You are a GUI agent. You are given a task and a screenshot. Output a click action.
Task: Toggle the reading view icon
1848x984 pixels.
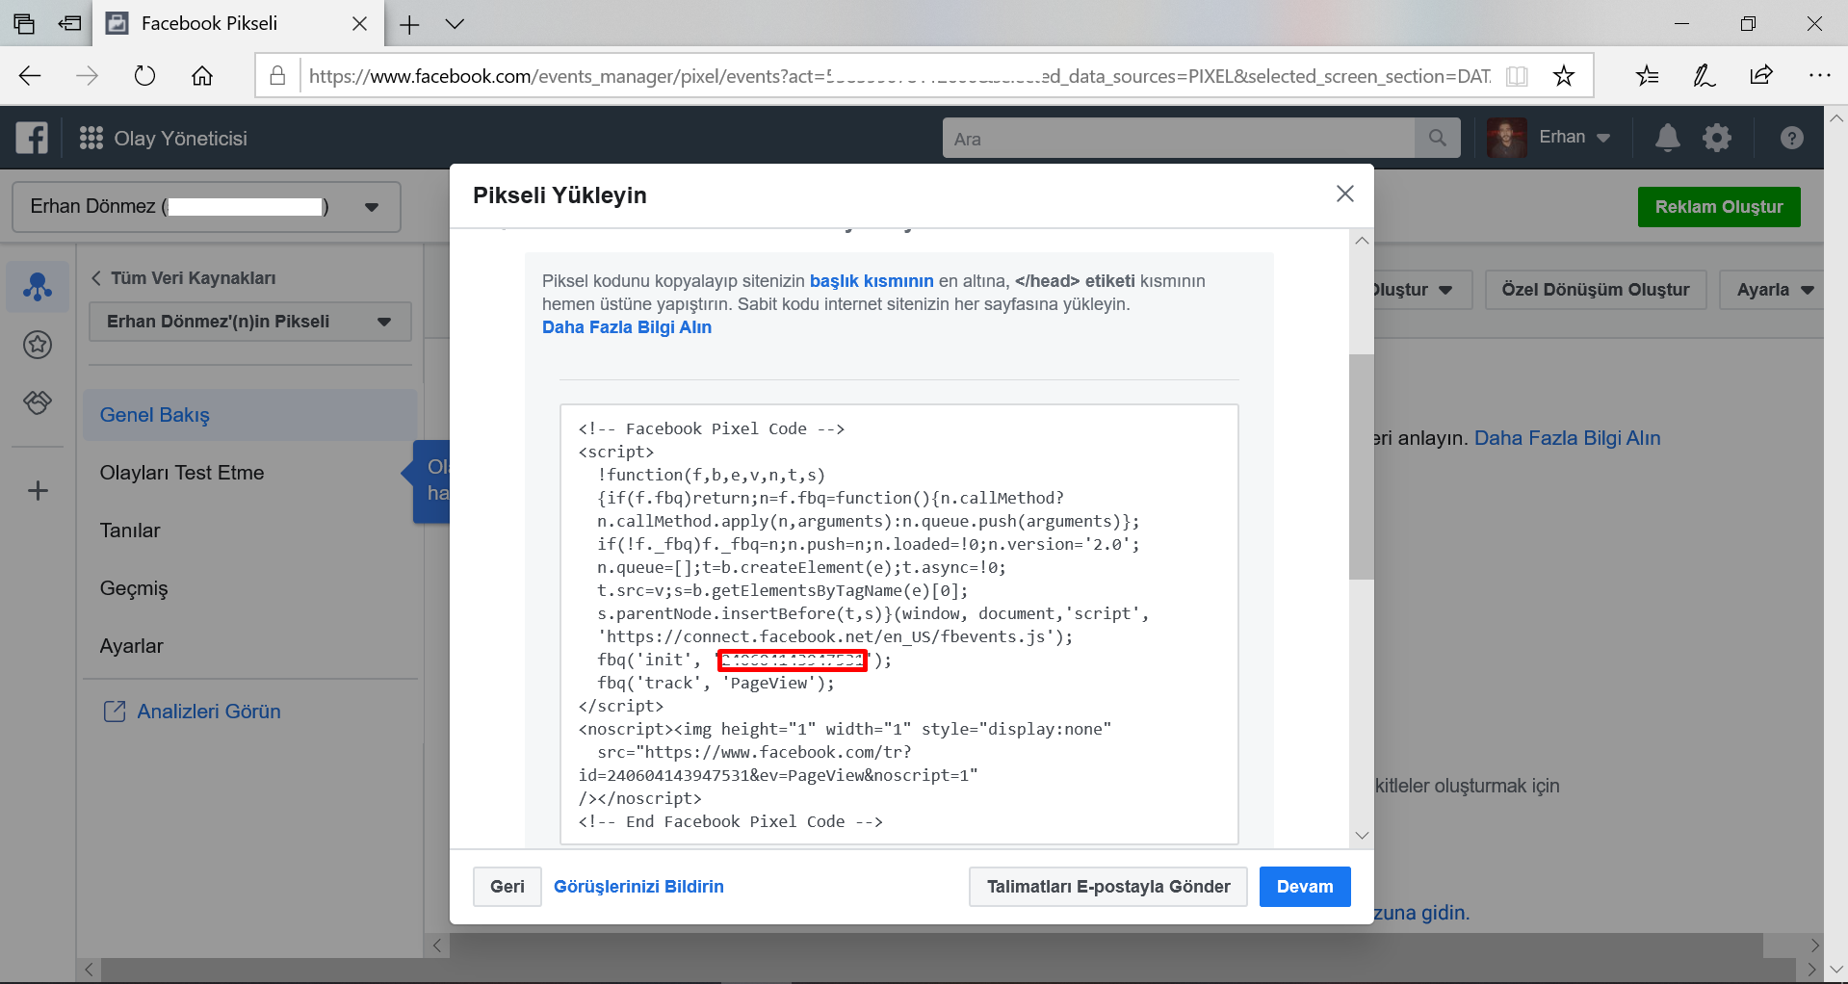[x=1517, y=76]
